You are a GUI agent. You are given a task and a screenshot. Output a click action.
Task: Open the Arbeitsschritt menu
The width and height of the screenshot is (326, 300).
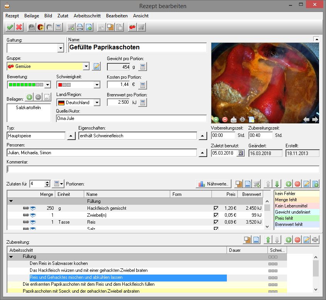point(87,16)
